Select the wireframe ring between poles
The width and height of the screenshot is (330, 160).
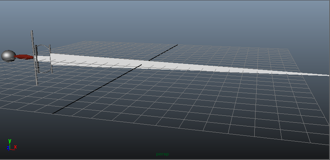44,59
